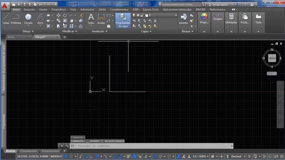Click the rectangular Array tool icon
Screen dimensions: 285x160
point(71,26)
